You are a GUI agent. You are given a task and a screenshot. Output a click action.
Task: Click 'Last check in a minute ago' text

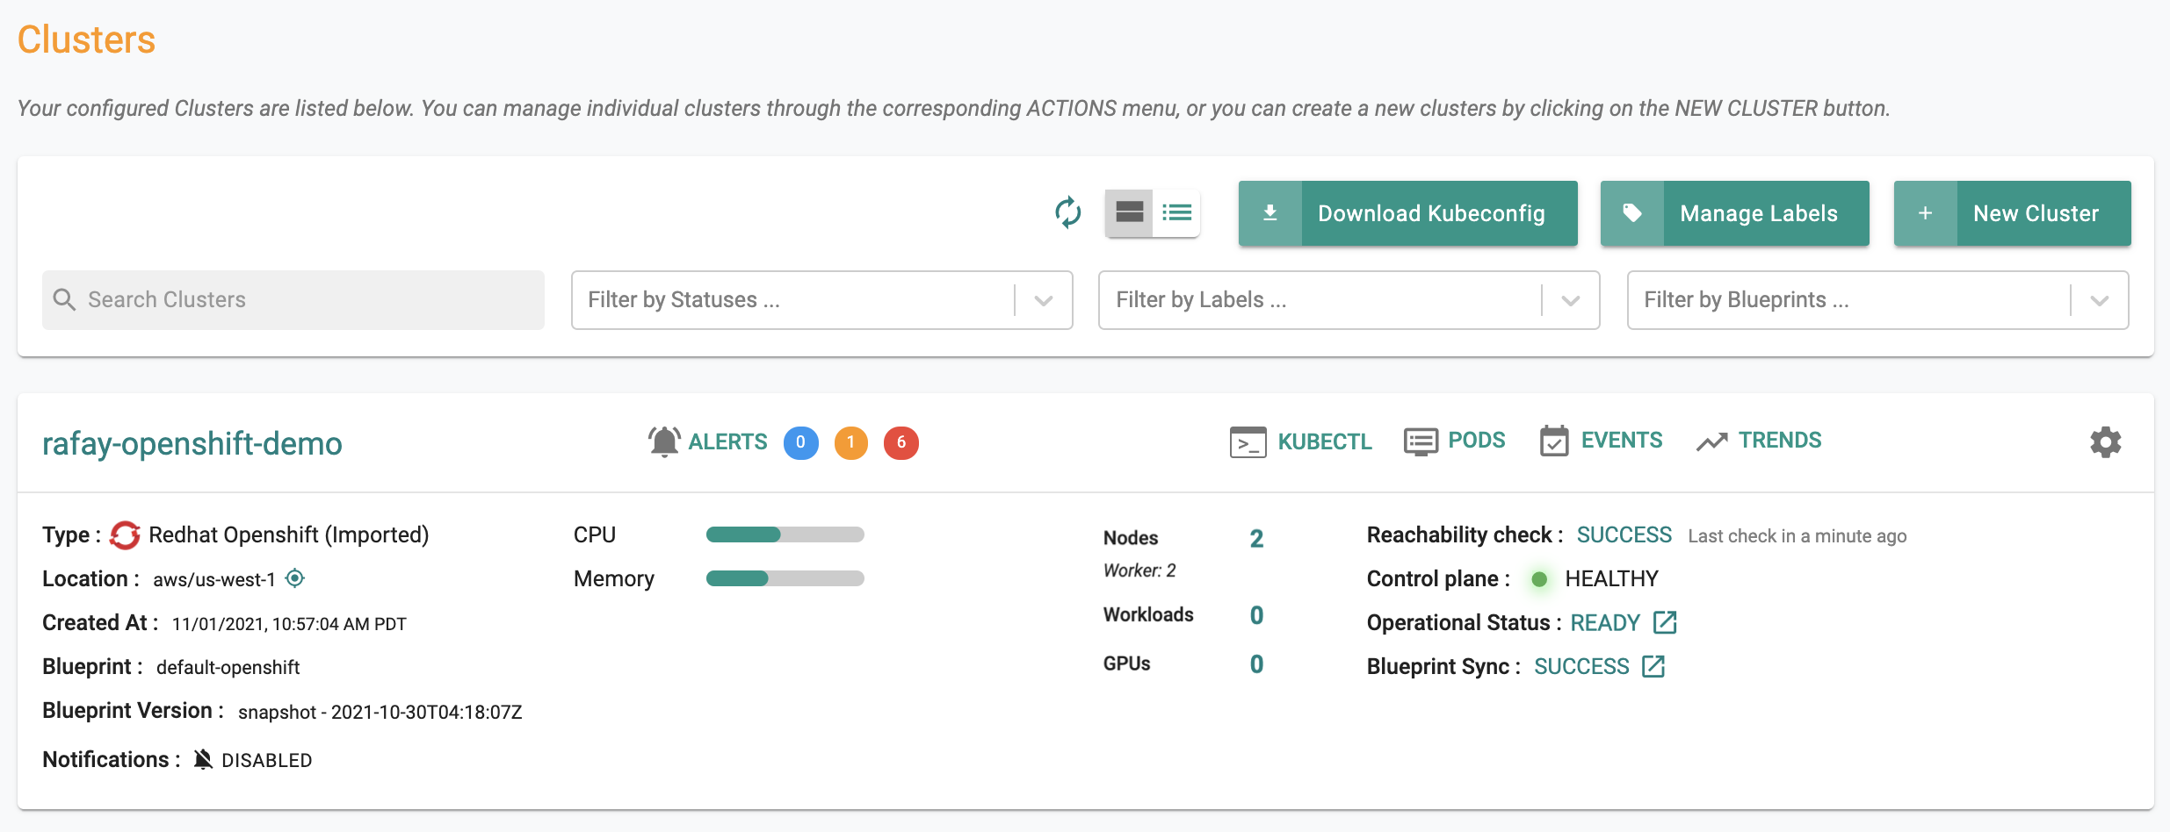(x=1797, y=536)
